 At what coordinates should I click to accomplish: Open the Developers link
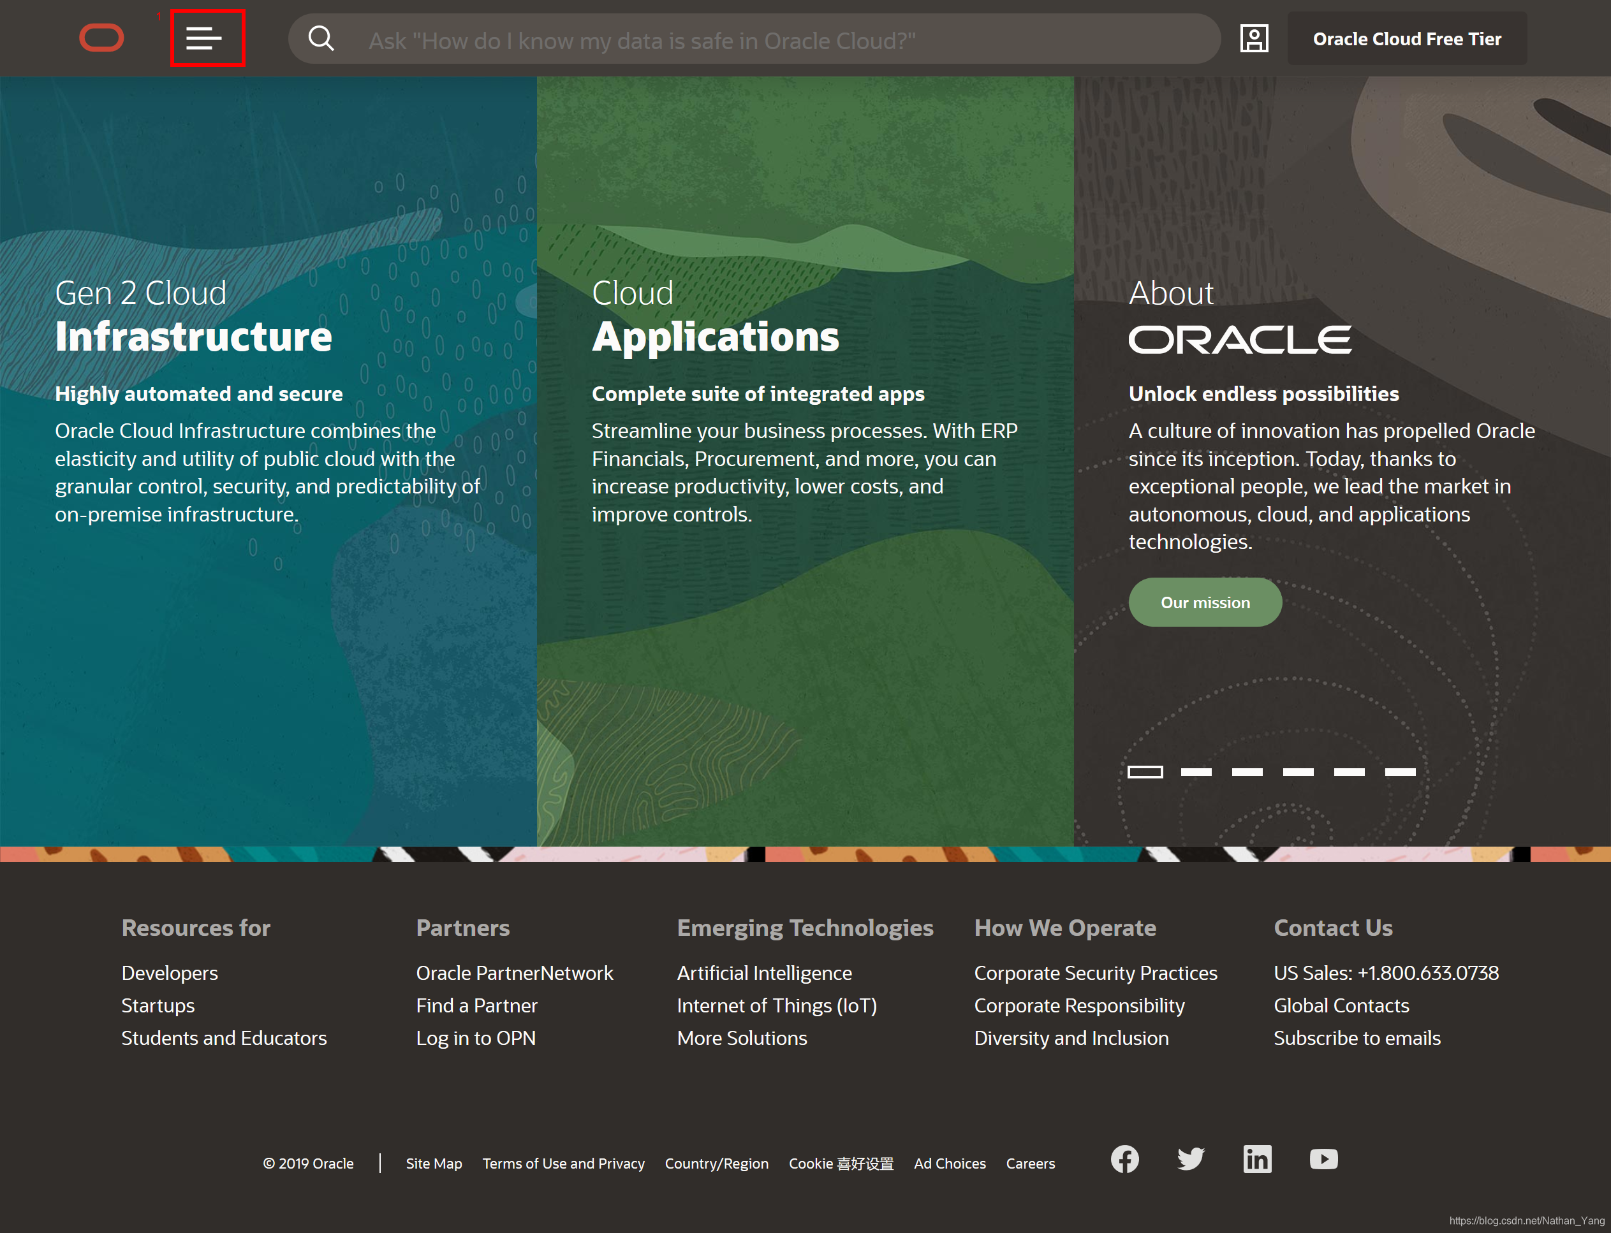pos(170,972)
